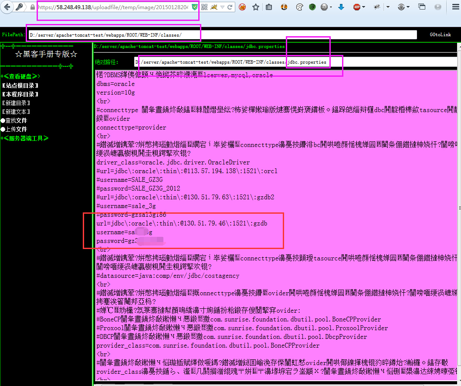461x386 pixels.
Task: Open the URL history dropdown arrow
Action: click(223, 7)
